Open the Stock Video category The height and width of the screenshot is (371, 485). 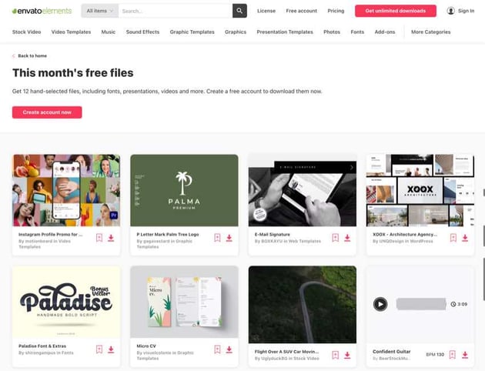pyautogui.click(x=27, y=32)
